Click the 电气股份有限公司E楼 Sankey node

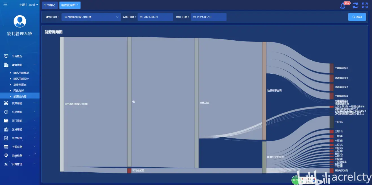click(x=62, y=104)
